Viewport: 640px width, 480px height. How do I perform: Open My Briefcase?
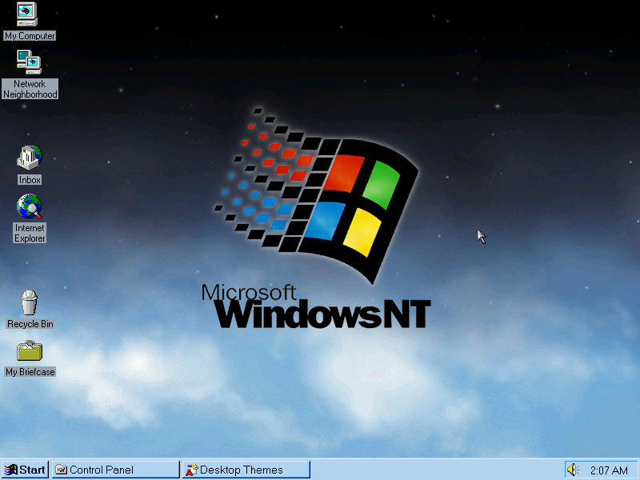(x=29, y=352)
